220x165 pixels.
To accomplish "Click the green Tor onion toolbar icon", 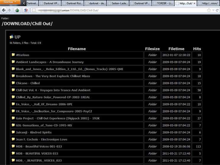I will pos(17,10).
